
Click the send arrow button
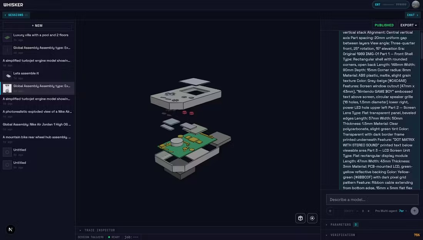415,211
